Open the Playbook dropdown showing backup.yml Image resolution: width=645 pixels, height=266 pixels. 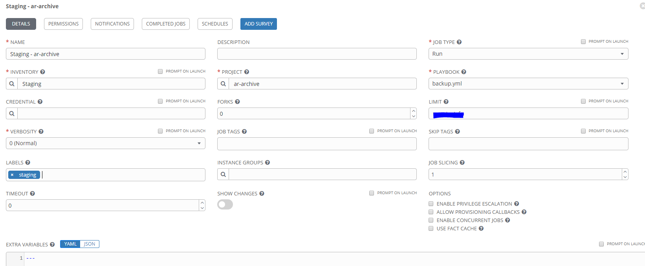[528, 84]
